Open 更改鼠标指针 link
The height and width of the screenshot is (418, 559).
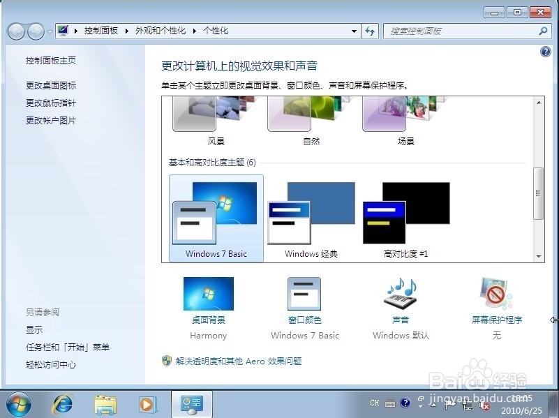click(51, 103)
